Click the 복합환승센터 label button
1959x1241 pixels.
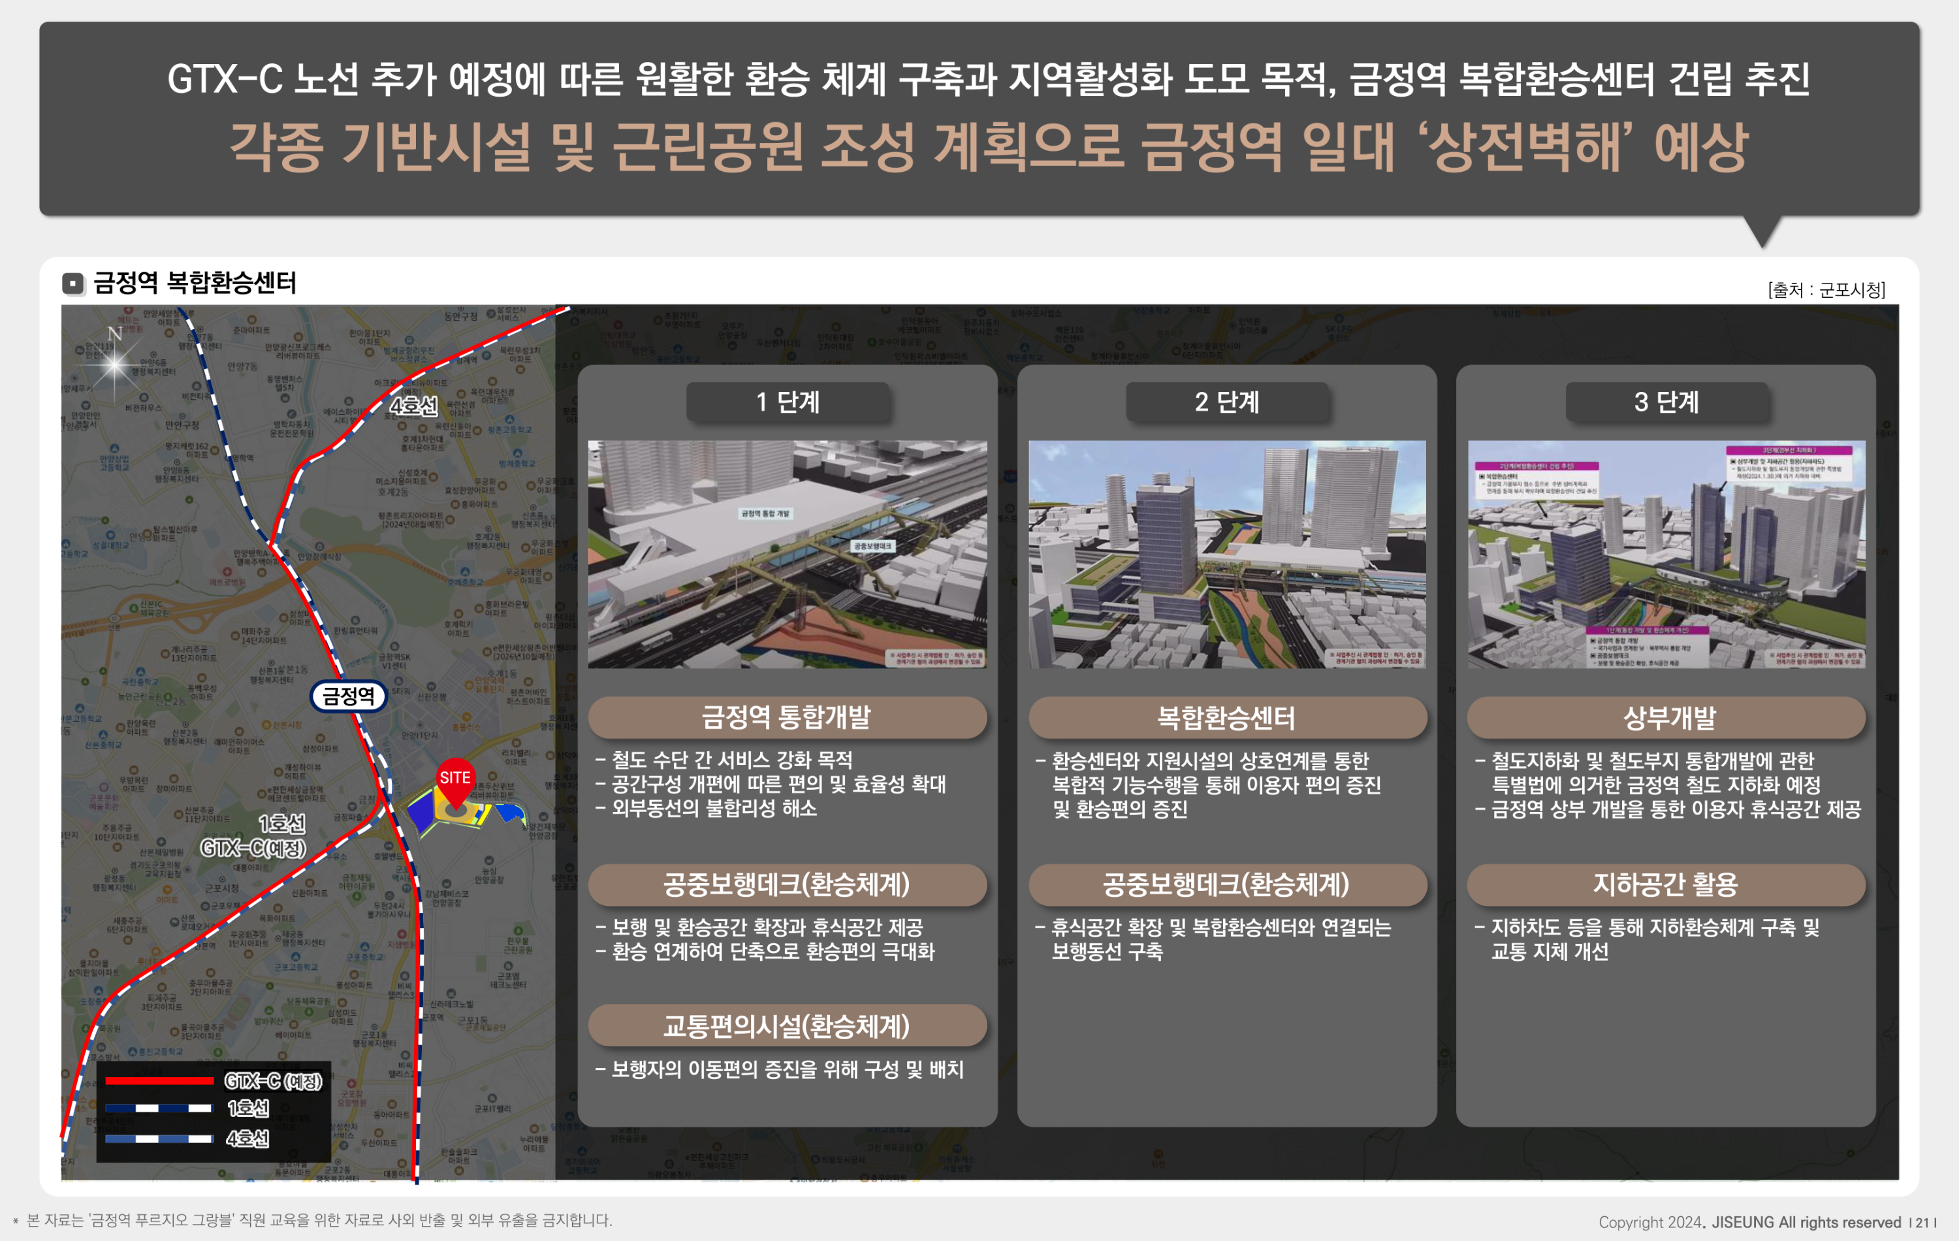(1227, 718)
